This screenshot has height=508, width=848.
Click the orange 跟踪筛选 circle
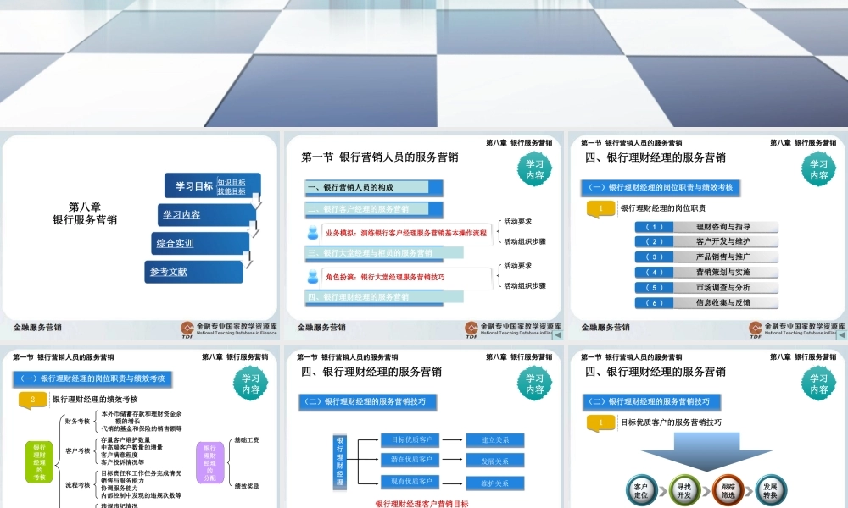[729, 489]
